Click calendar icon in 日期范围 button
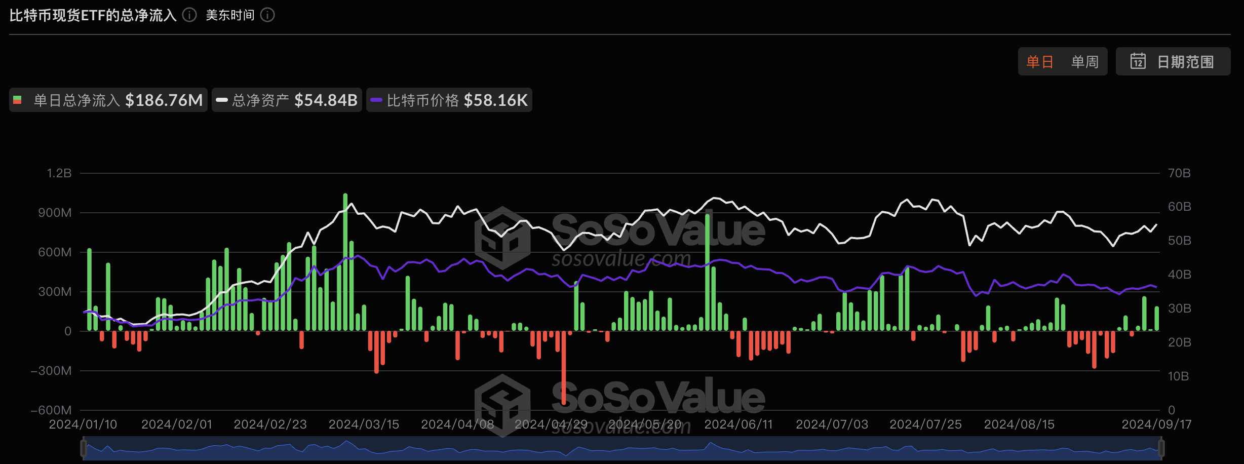The image size is (1244, 464). [1138, 61]
